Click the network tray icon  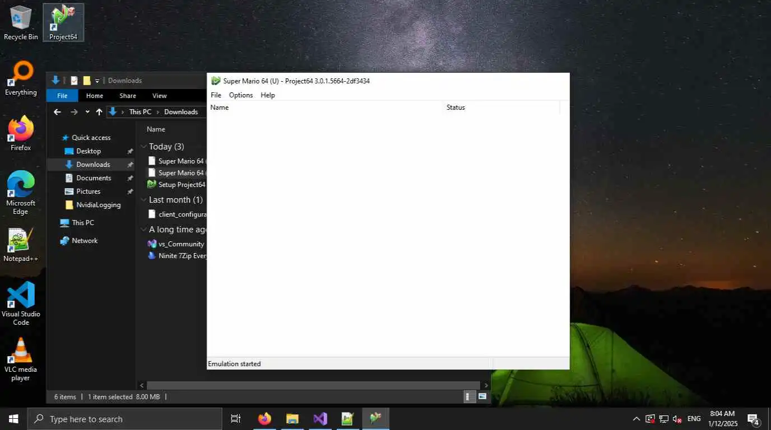[663, 419]
